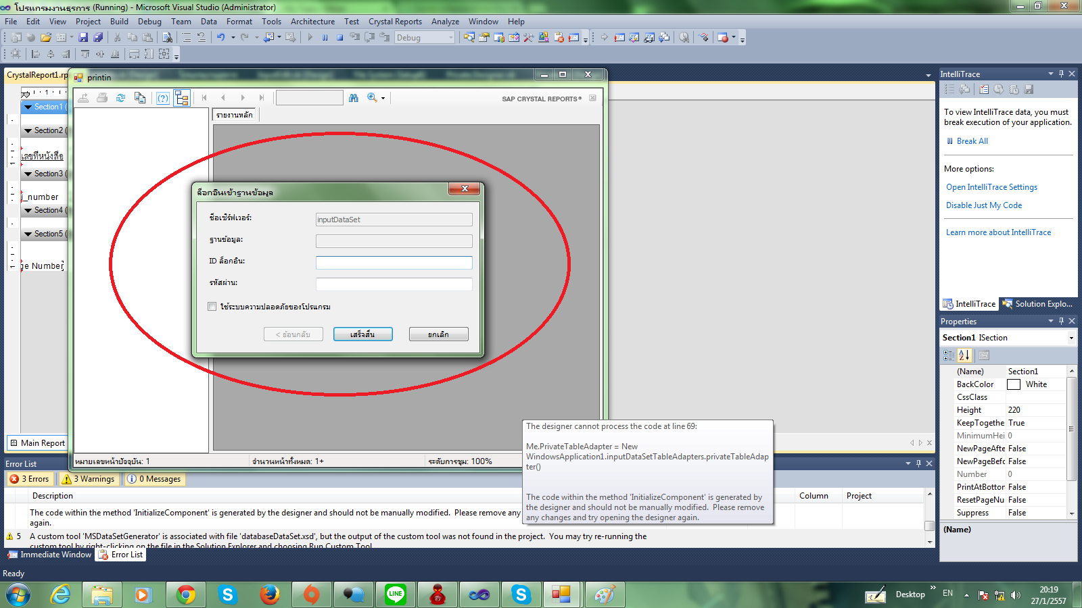The image size is (1082, 608).
Task: Toggle the 3 Warnings filter in the Error List
Action: 89,479
